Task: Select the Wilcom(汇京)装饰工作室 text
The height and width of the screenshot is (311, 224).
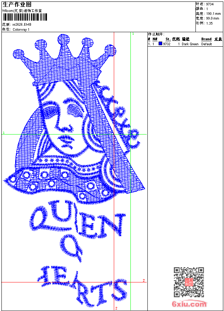Action: click(x=22, y=11)
